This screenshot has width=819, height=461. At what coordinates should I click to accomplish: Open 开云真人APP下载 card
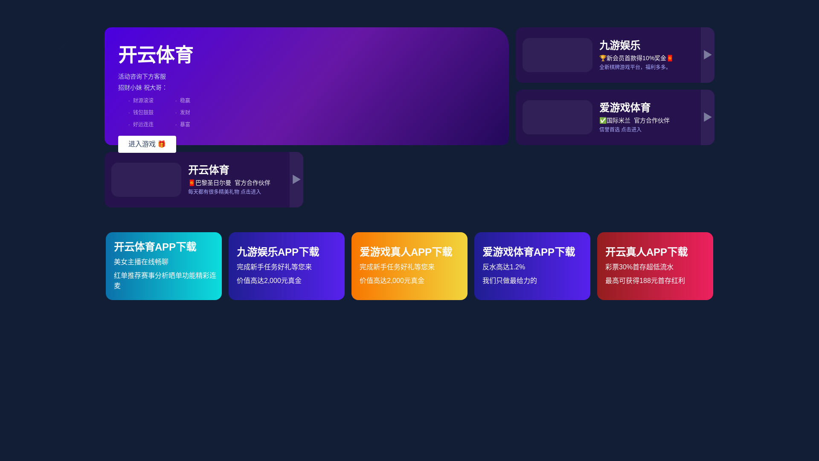(655, 266)
